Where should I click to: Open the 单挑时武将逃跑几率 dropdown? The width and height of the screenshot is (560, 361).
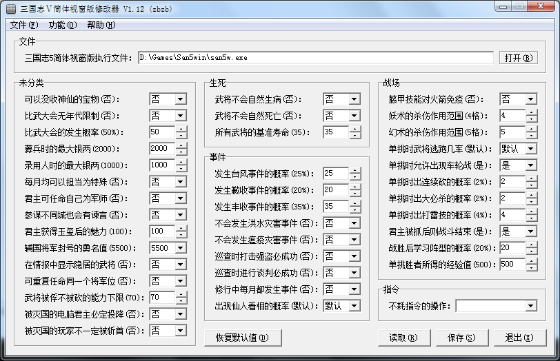[x=530, y=149]
